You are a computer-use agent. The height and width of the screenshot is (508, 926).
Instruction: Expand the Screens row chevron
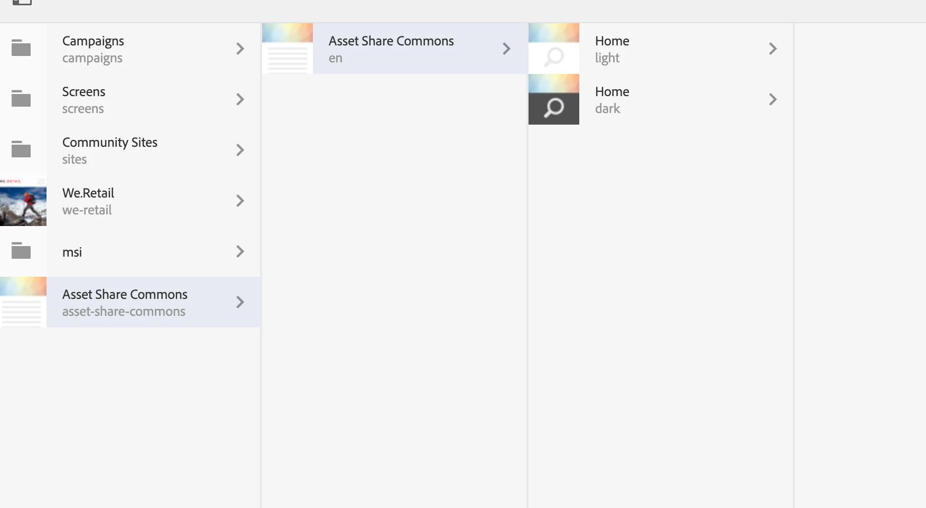240,99
